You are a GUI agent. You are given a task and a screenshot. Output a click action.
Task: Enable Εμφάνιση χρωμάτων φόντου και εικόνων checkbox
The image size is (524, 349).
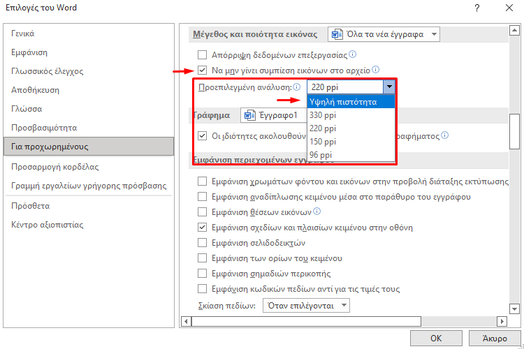[x=202, y=181]
